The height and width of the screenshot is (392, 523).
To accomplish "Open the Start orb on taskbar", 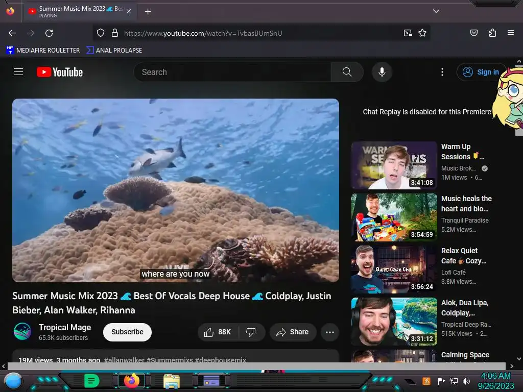I will click(x=13, y=381).
